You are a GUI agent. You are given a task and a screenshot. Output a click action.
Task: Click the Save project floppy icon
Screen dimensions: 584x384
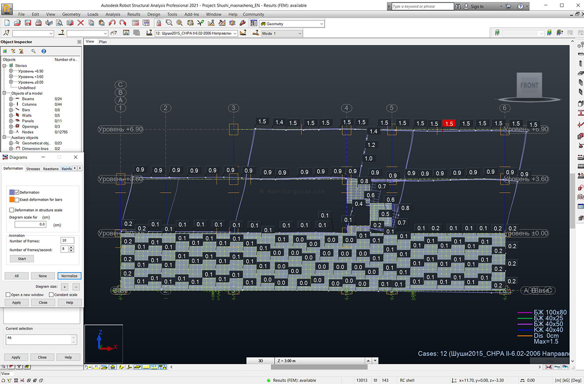click(28, 23)
